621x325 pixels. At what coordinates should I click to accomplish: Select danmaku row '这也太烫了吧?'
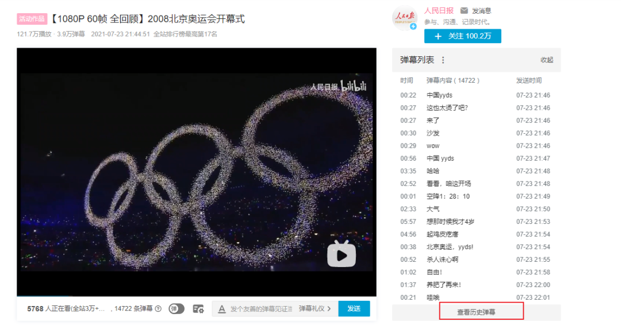[477, 108]
